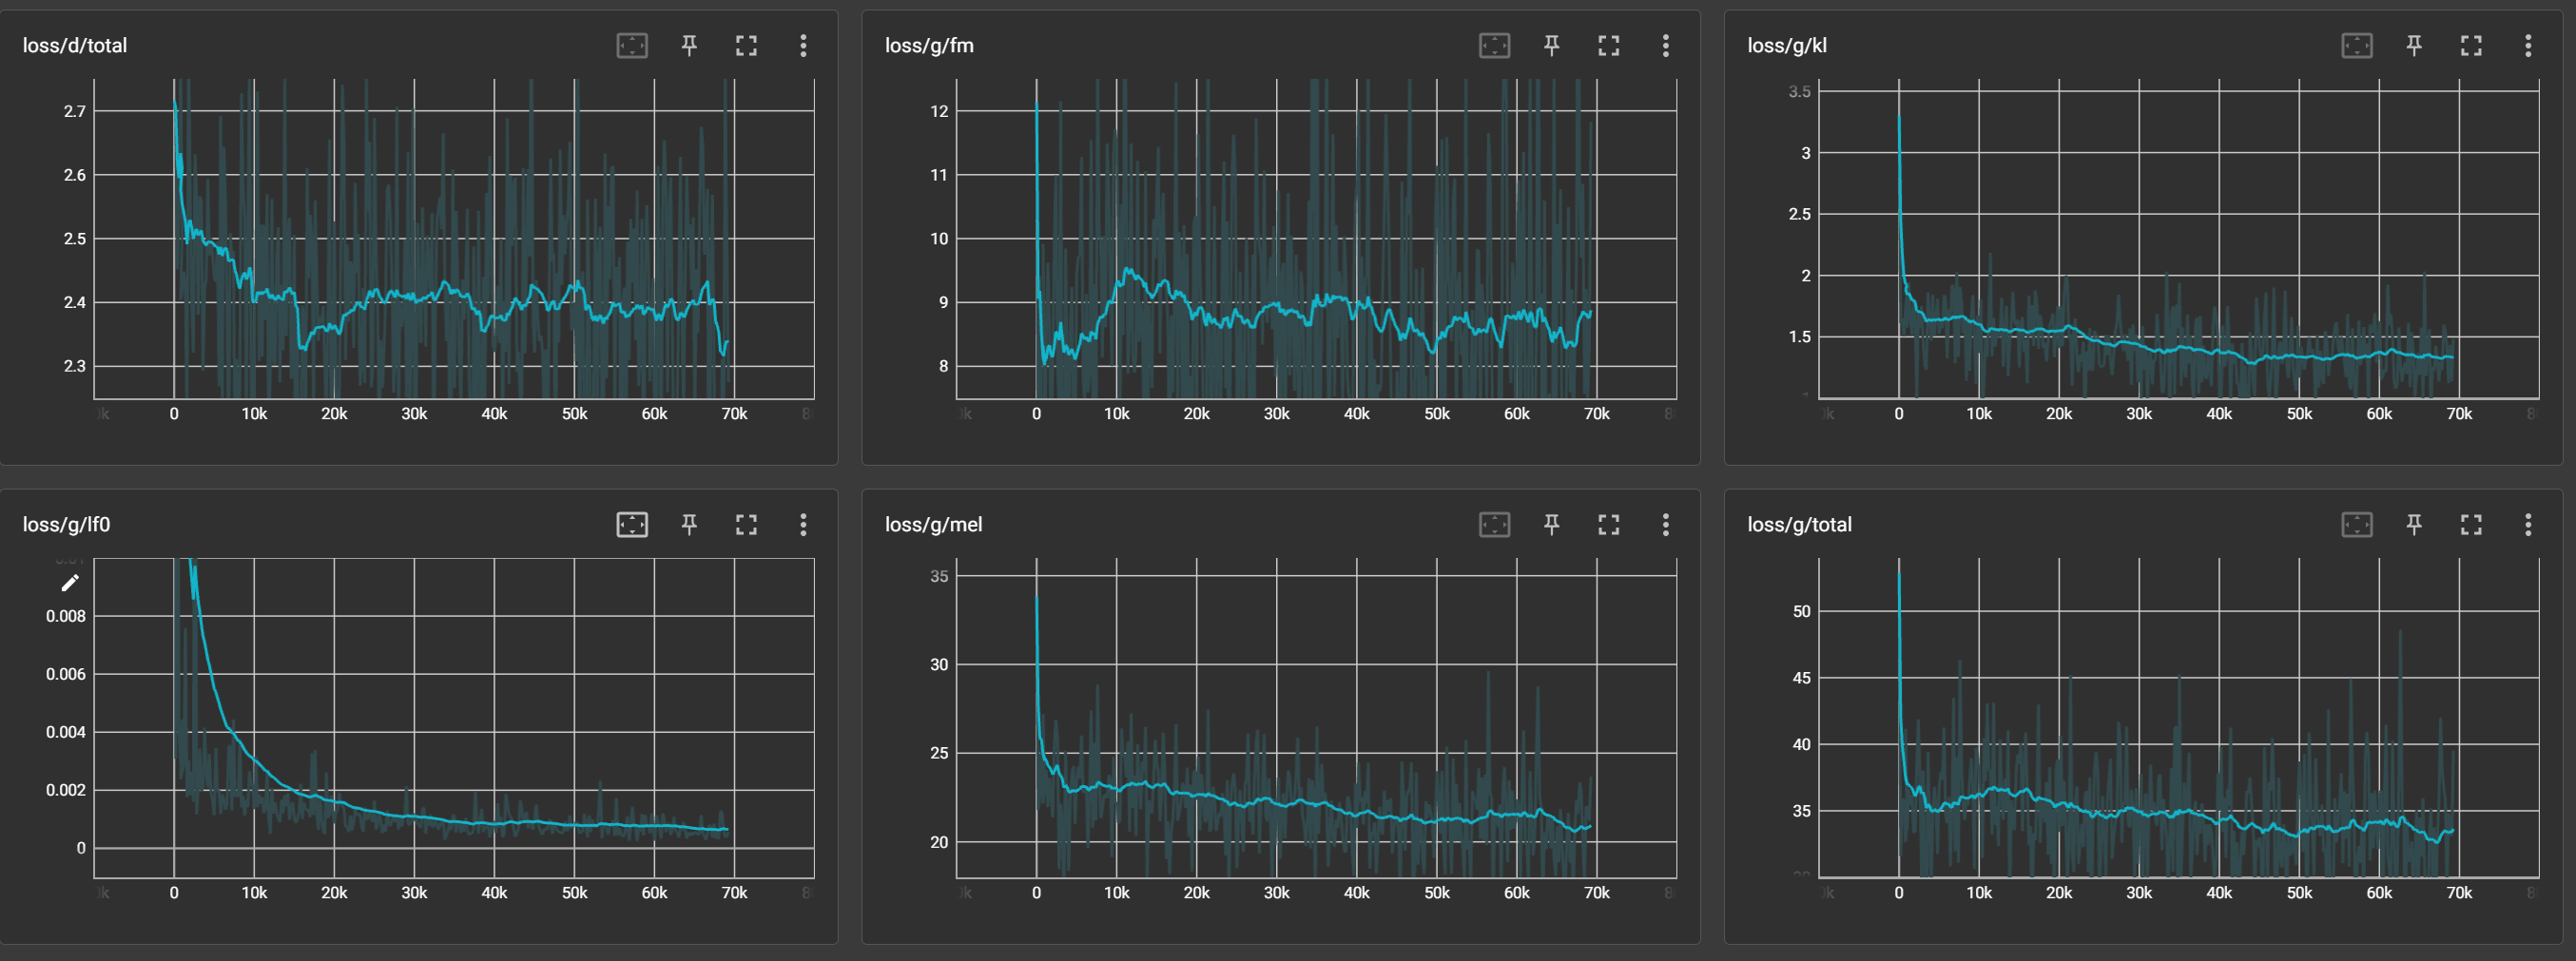Pin the loss/g/kl chart card
This screenshot has height=961, width=2576.
(x=2414, y=45)
